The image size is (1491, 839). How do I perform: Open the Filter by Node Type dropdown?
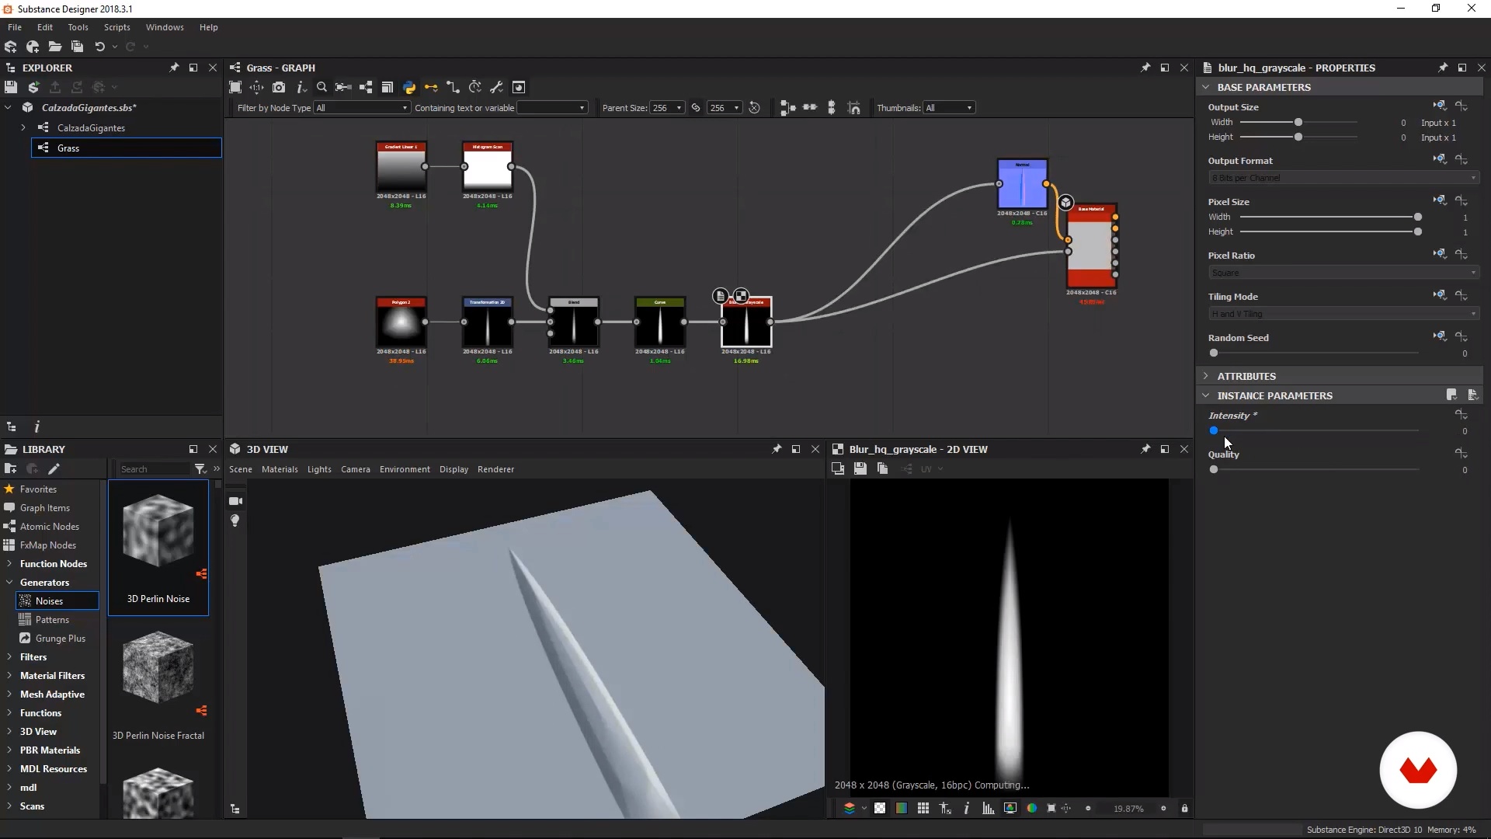362,108
